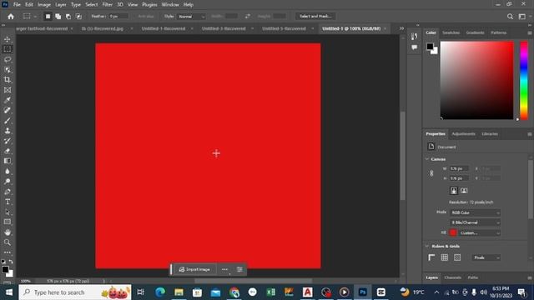Select the Move tool

click(x=8, y=39)
